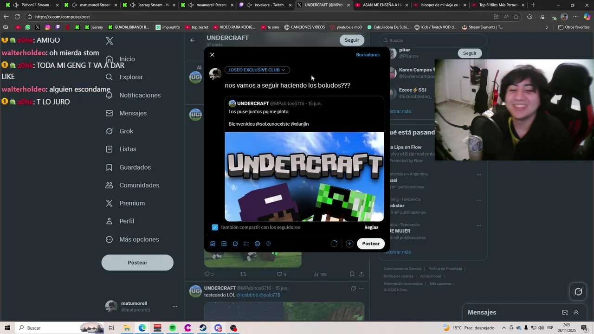The image size is (594, 334).
Task: Add a poll to the post
Action: (x=246, y=244)
